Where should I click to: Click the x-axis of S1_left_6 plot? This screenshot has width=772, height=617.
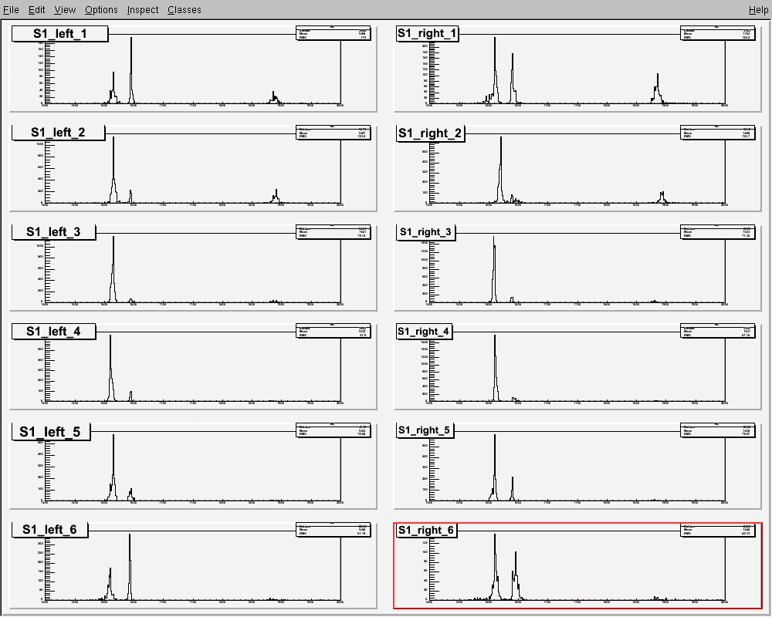[x=192, y=601]
